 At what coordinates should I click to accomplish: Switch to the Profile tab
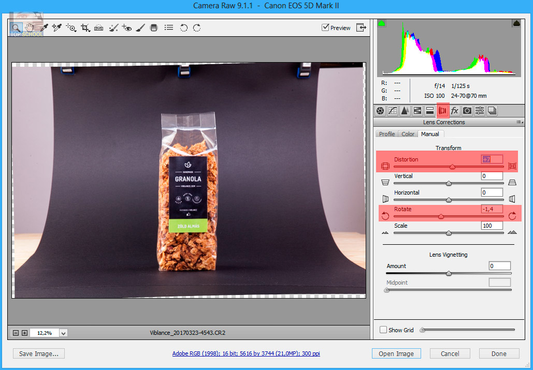tap(387, 134)
